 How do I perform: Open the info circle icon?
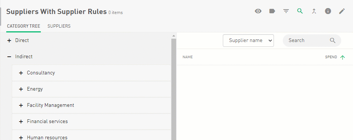coord(328,11)
